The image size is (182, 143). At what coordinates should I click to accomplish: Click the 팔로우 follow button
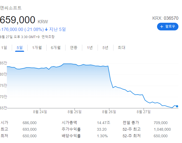167,27
